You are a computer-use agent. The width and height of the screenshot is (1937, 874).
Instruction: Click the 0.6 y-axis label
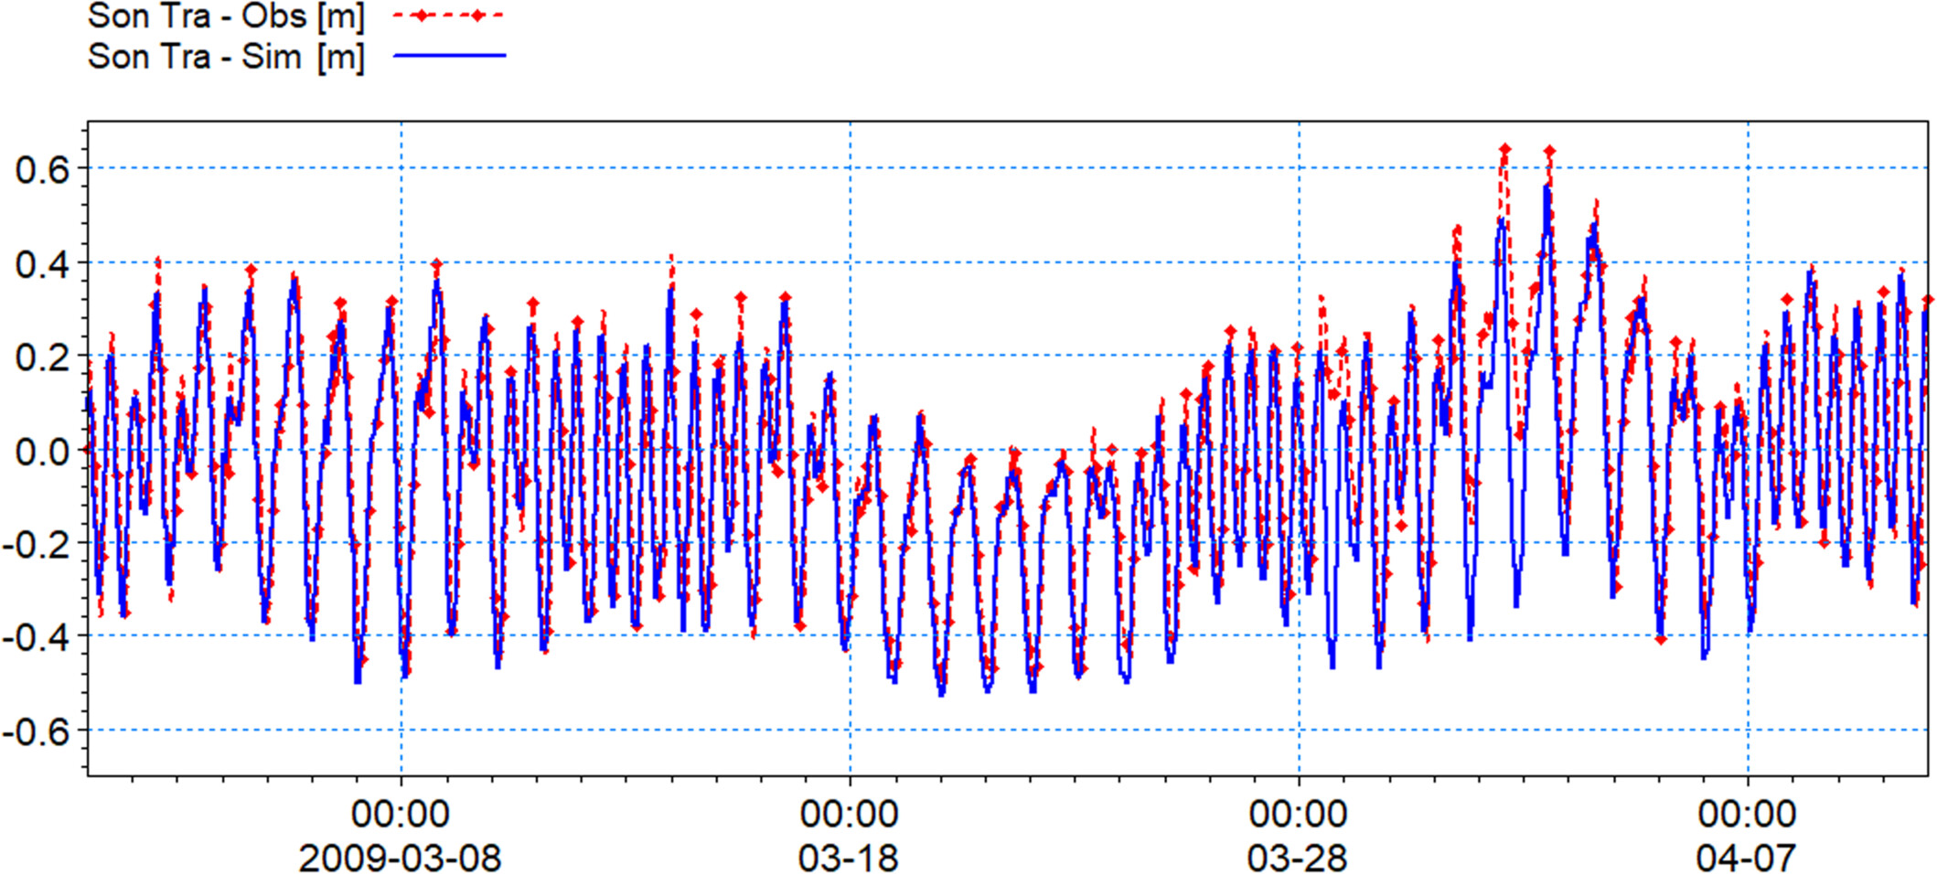pos(42,169)
